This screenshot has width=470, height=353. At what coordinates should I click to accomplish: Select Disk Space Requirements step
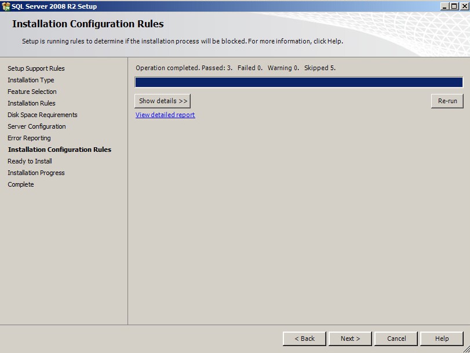(42, 115)
